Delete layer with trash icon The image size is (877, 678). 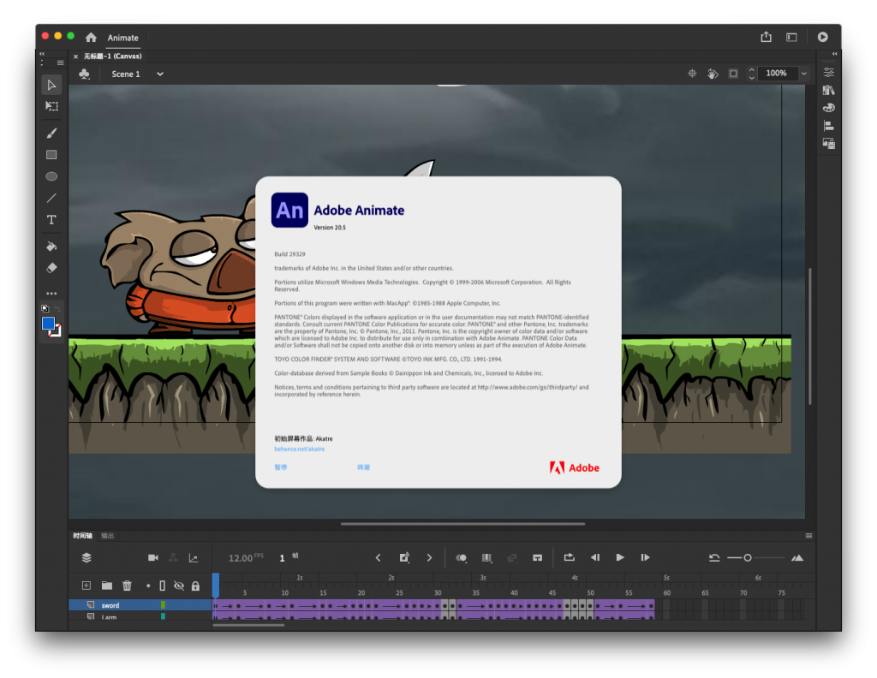pyautogui.click(x=127, y=586)
